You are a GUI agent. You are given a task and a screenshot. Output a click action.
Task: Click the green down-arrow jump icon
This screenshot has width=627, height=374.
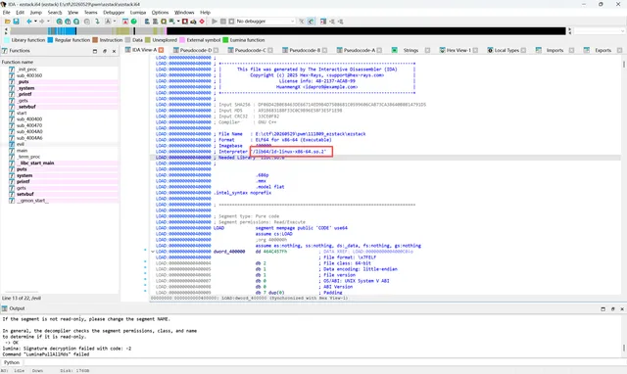click(97, 22)
